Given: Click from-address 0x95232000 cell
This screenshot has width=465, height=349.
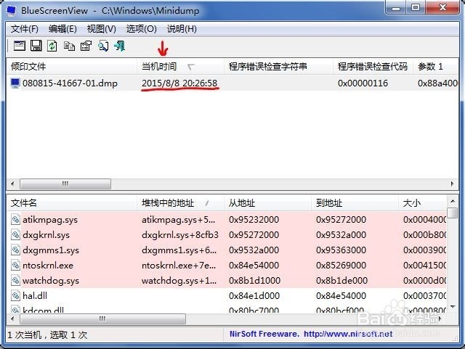Looking at the screenshot, I should [254, 220].
